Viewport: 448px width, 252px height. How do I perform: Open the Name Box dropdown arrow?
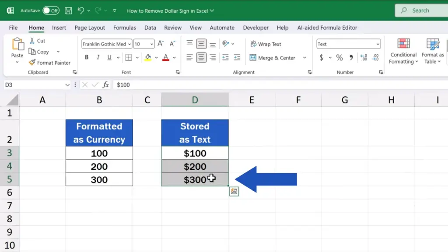pyautogui.click(x=67, y=85)
